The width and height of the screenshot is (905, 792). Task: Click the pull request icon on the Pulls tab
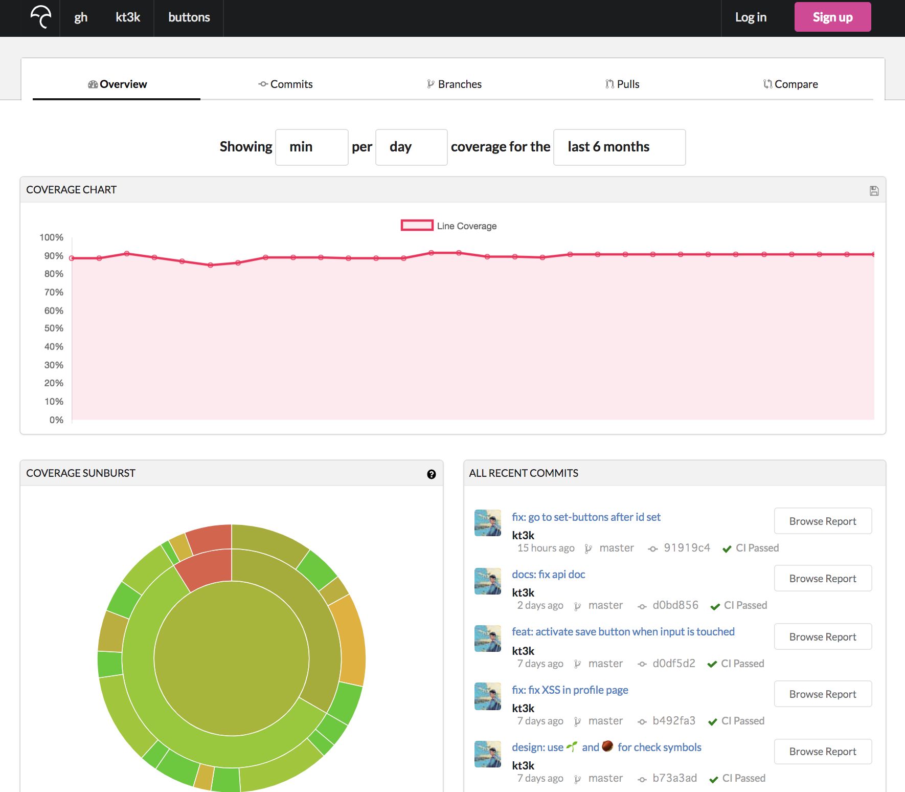point(610,84)
